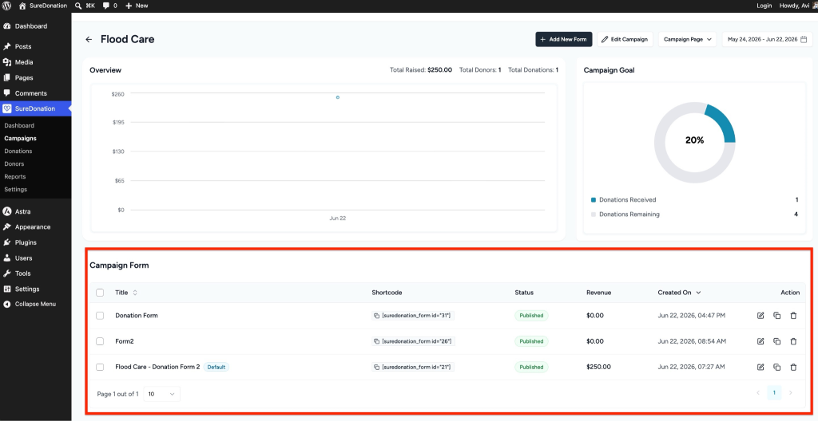Edit the Donation Form row
Viewport: 818px width, 421px height.
[760, 316]
